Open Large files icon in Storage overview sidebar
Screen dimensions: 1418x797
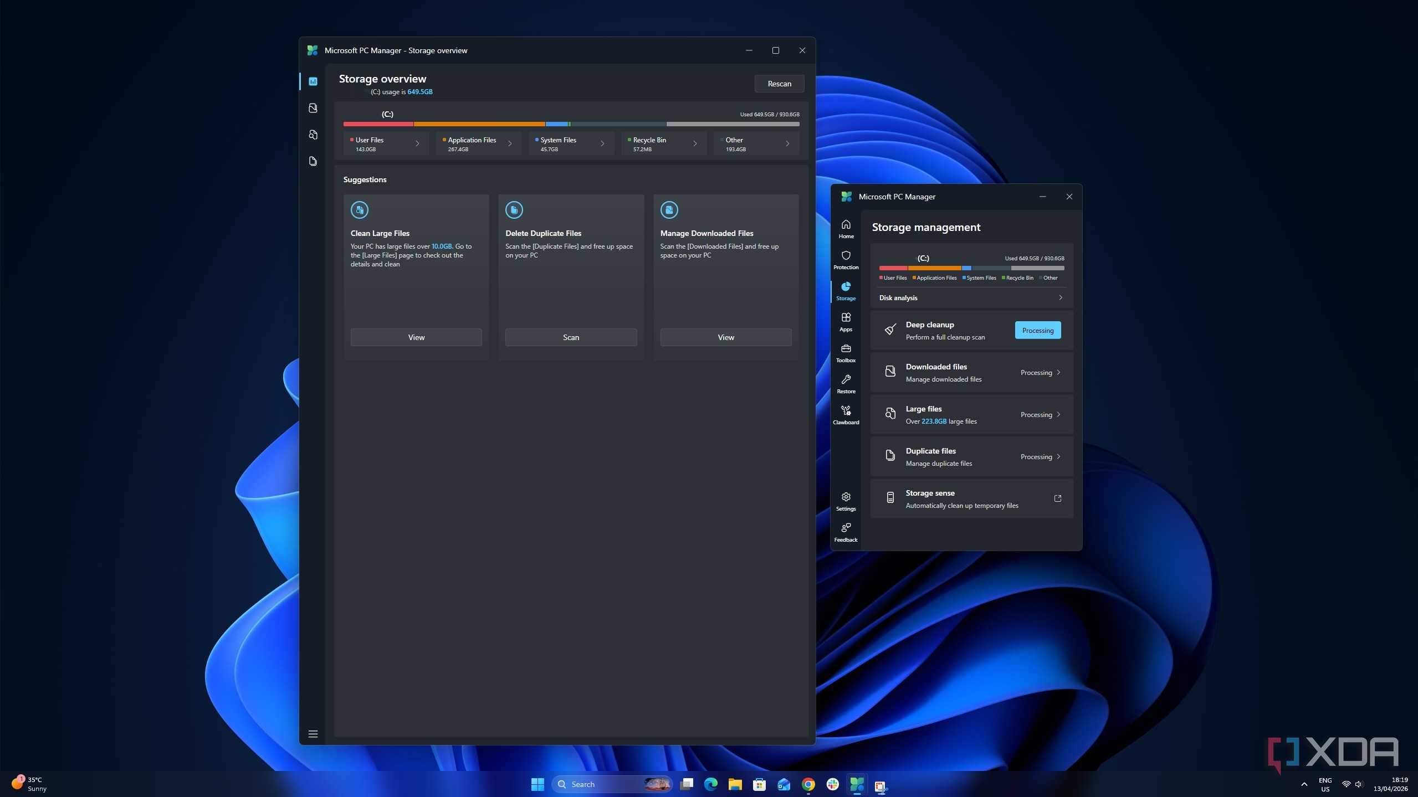[313, 135]
